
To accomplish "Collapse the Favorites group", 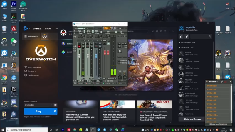I will (179, 43).
